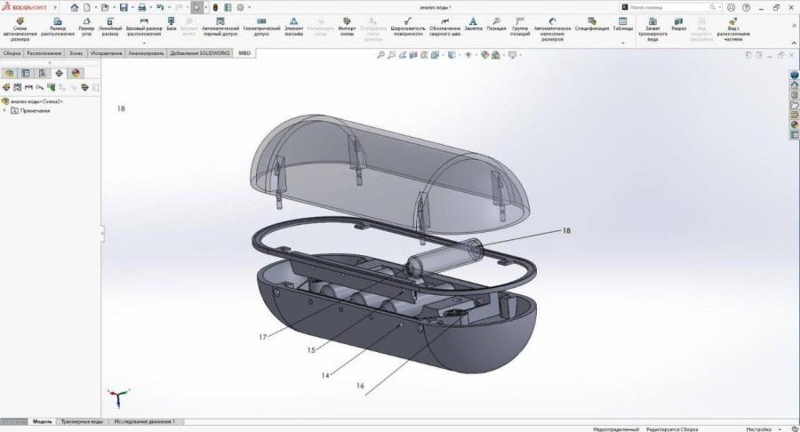Expand the Базовый размер расположения dropdown arrow
The height and width of the screenshot is (432, 800).
coord(144,42)
